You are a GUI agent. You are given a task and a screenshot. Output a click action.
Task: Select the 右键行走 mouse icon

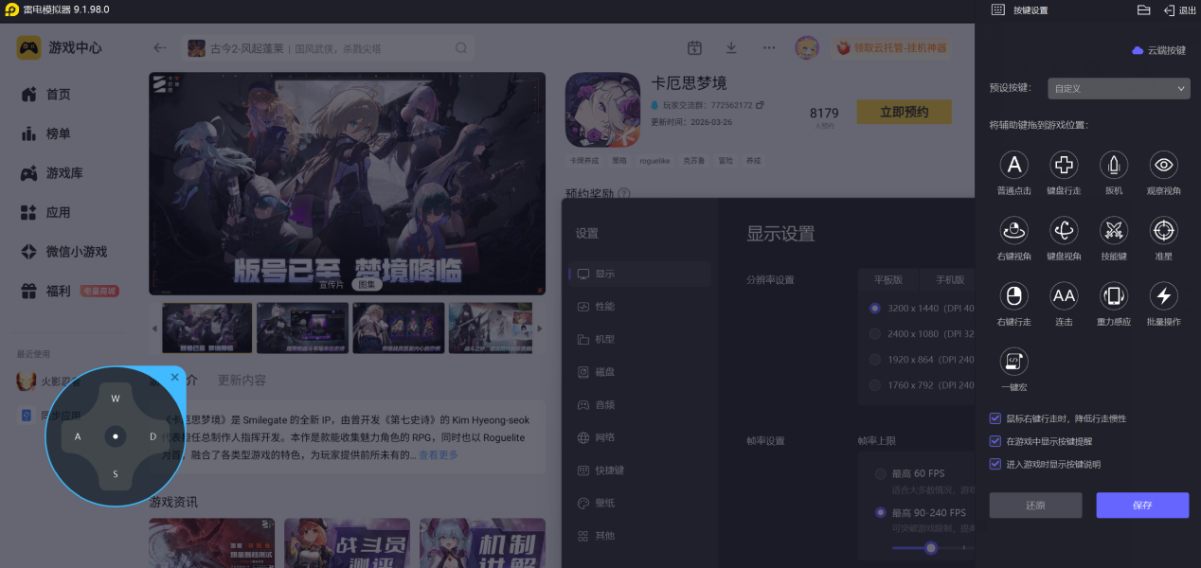(x=1013, y=296)
